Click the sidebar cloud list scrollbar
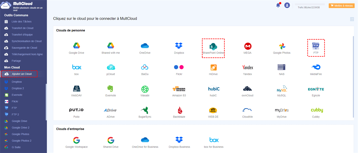Screen dimensions: 358x153 46,102
